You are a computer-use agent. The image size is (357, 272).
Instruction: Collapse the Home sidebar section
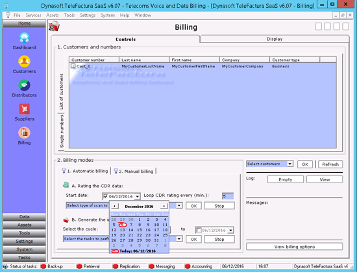coord(24,23)
